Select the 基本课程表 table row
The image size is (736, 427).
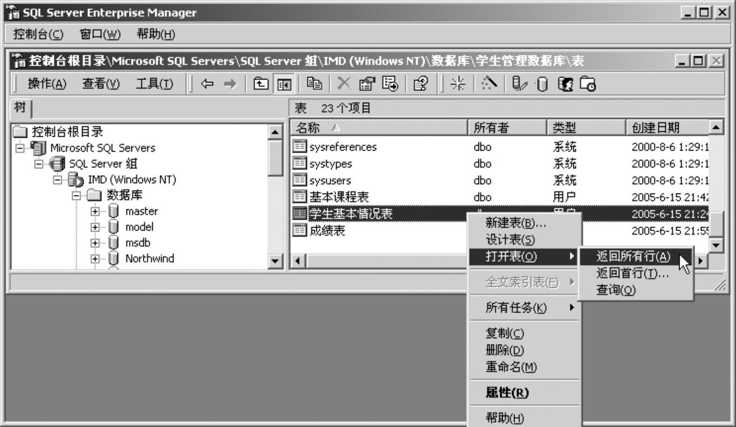[x=500, y=197]
